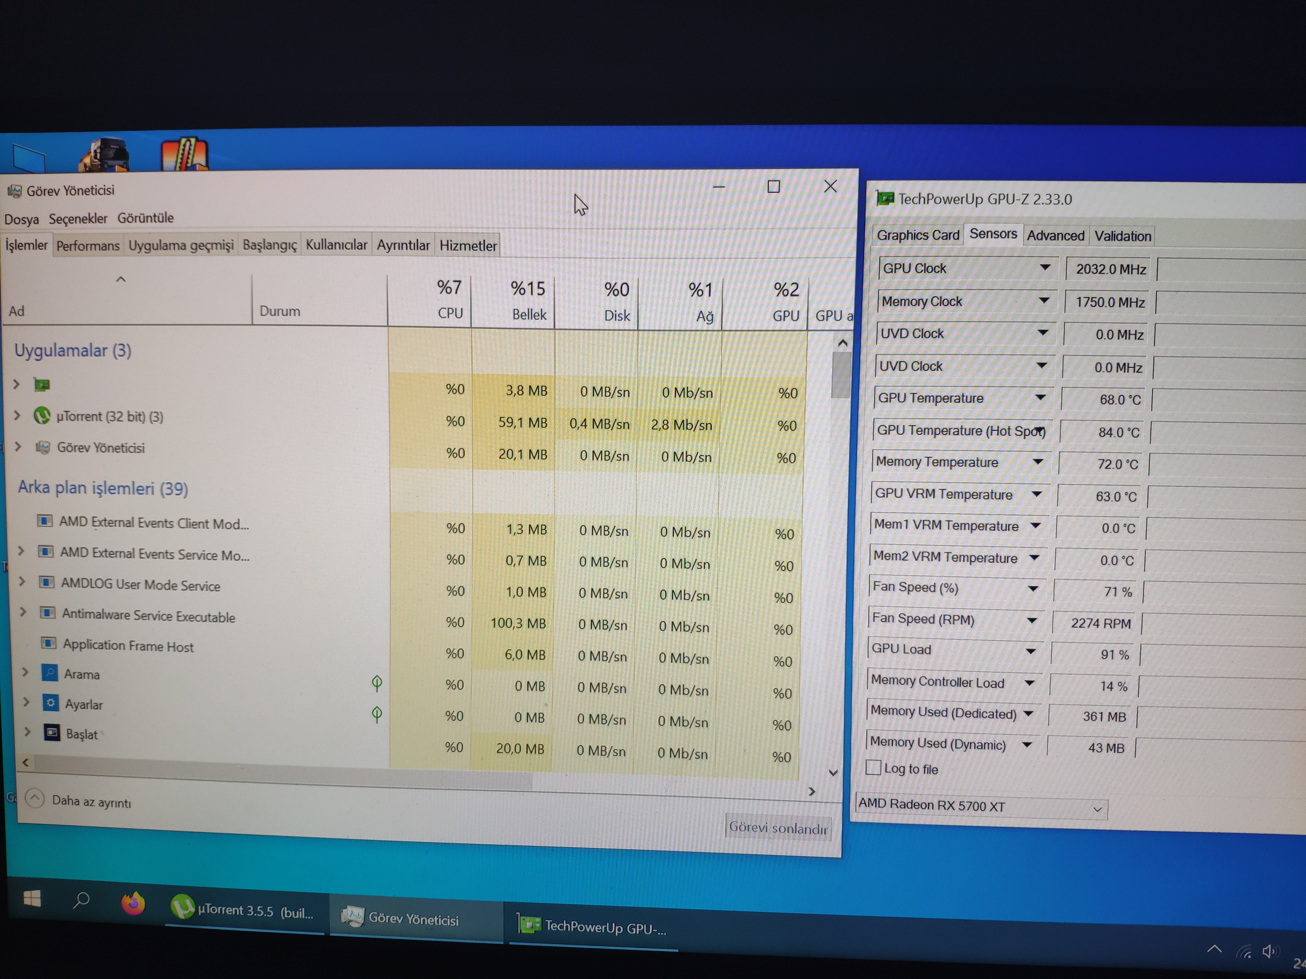Open the Validation tab in GPU-Z

click(x=1122, y=236)
